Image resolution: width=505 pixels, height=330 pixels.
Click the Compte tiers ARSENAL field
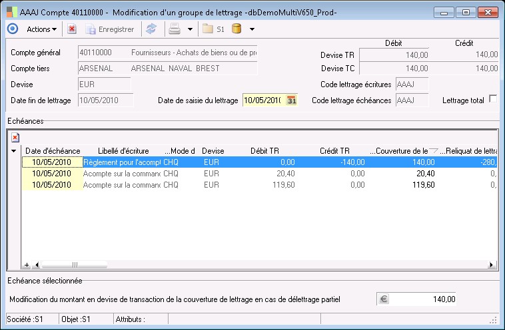coord(167,69)
